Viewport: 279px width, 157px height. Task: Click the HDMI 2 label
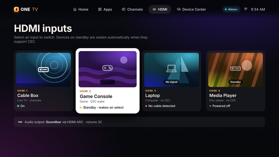[85, 91]
